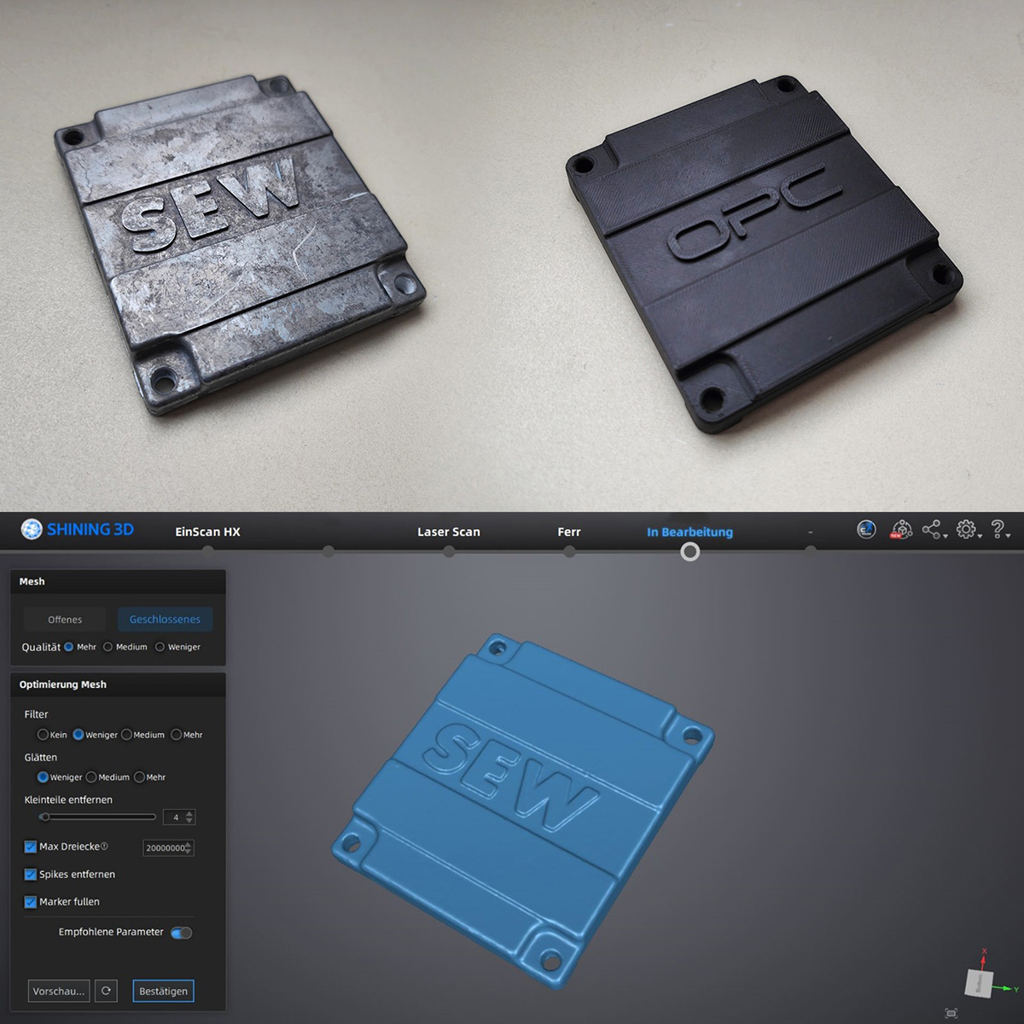The width and height of the screenshot is (1024, 1024).
Task: Toggle the Marker fullen checkbox
Action: tap(31, 902)
